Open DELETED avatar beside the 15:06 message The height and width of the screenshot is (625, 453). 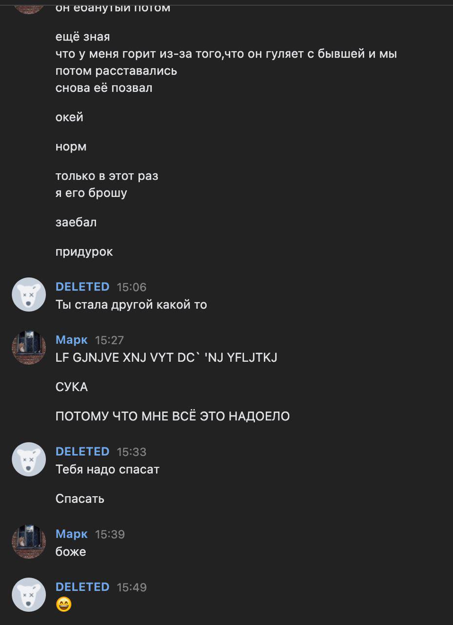(29, 294)
